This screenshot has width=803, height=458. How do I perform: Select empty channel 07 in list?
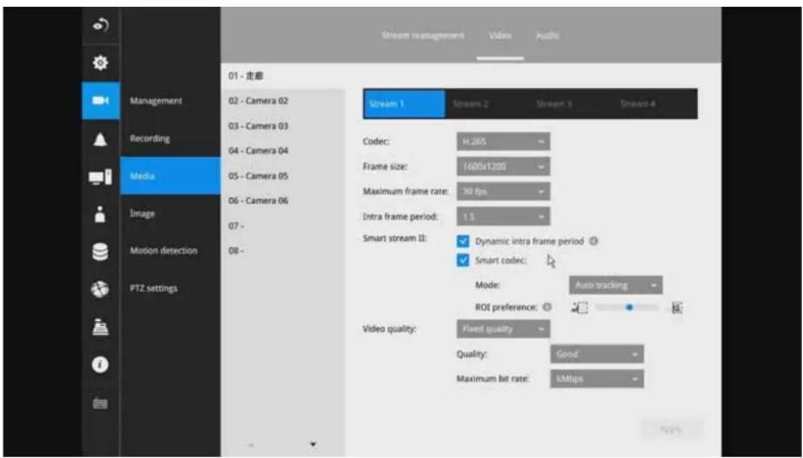pos(282,225)
